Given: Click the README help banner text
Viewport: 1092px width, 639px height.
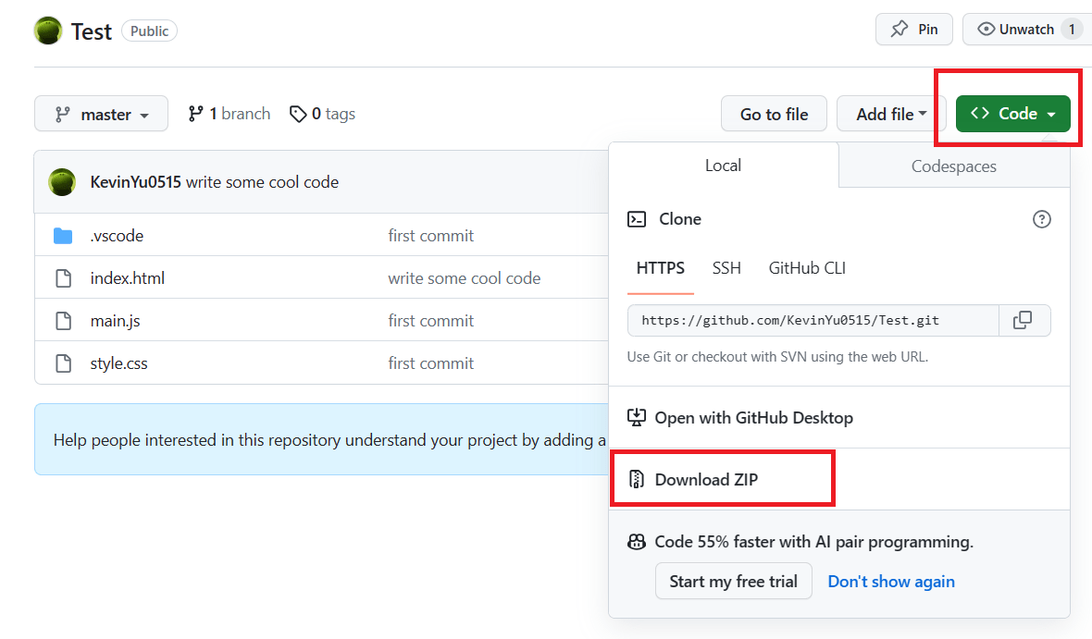Looking at the screenshot, I should pyautogui.click(x=329, y=440).
